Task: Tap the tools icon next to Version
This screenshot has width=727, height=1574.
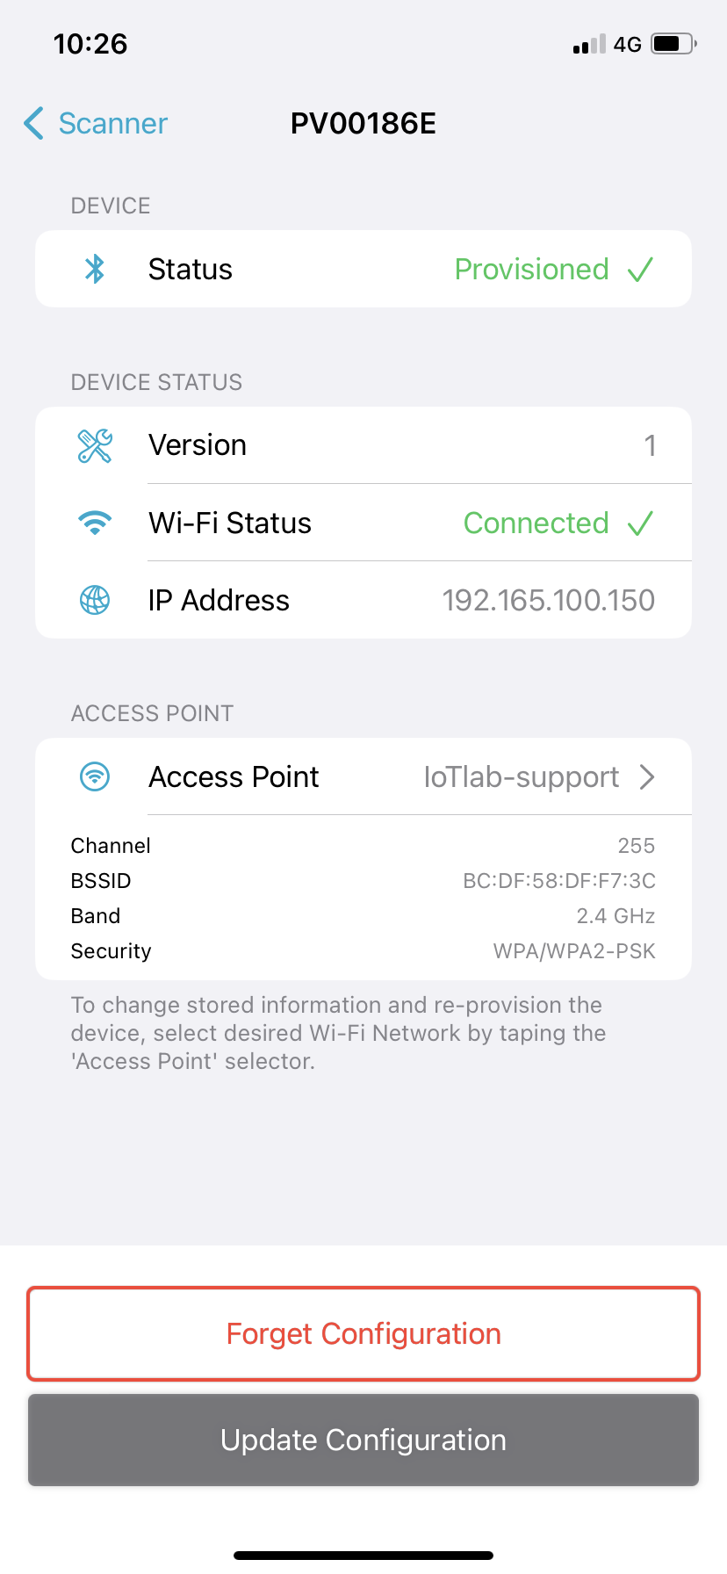Action: (x=95, y=446)
